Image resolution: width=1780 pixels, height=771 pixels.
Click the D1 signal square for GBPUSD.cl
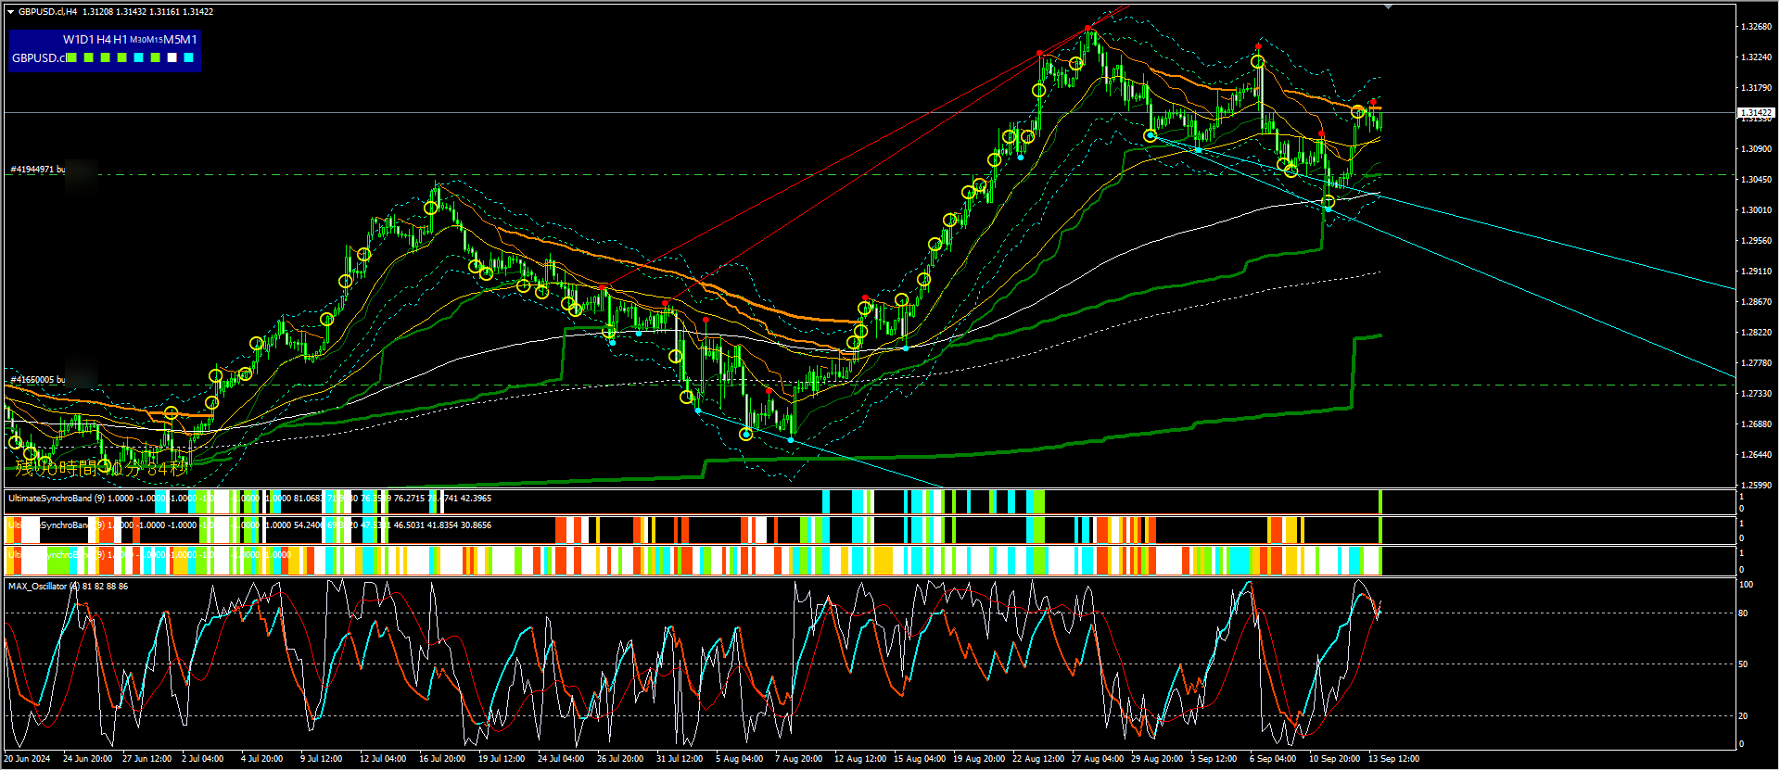(89, 57)
